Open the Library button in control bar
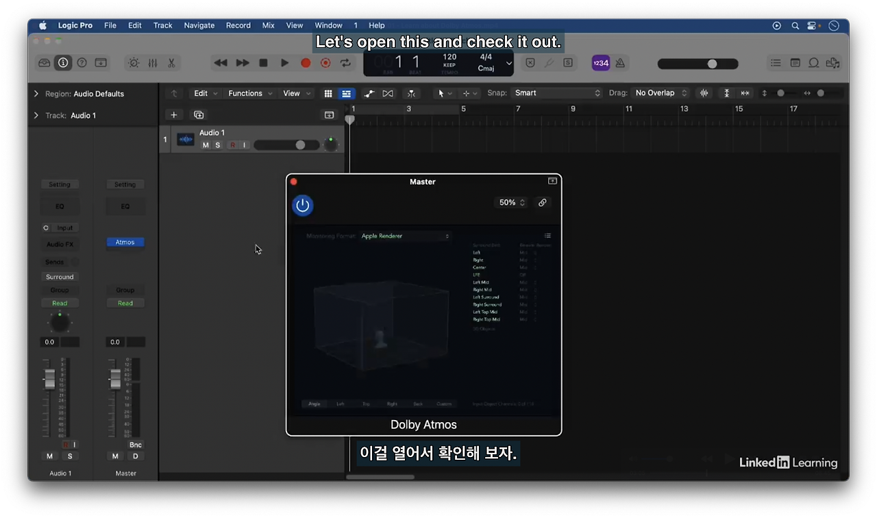Viewport: 877px width, 518px height. click(x=45, y=63)
